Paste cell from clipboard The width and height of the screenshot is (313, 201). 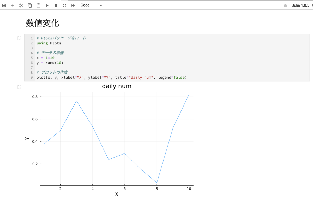(38, 5)
